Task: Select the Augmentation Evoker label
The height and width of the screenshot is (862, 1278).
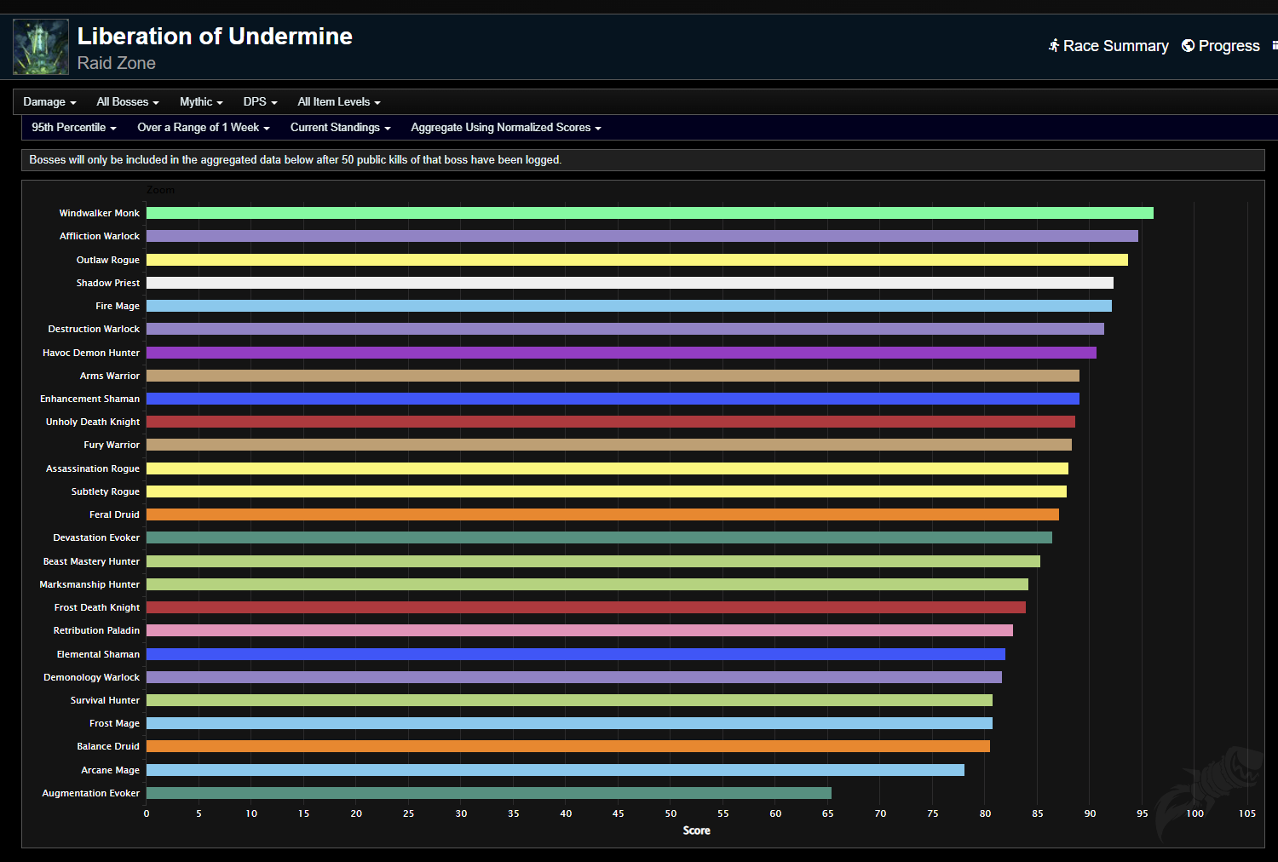Action: [90, 792]
